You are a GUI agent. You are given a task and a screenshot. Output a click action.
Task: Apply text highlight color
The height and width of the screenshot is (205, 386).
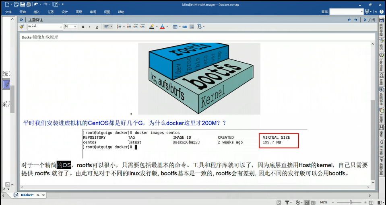(x=152, y=27)
